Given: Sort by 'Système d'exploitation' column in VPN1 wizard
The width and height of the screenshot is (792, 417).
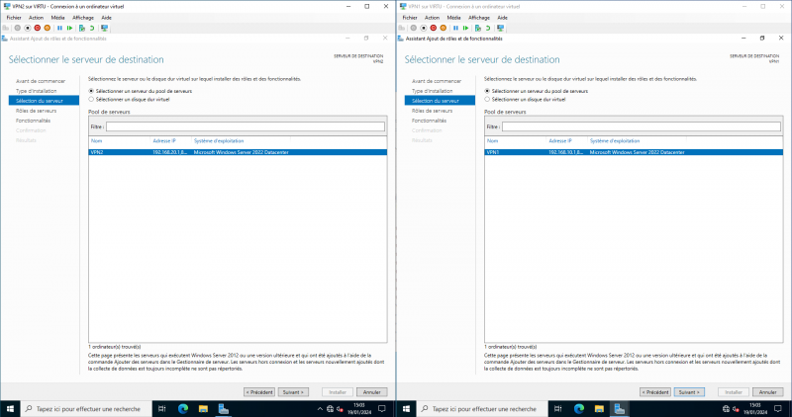Looking at the screenshot, I should [615, 141].
